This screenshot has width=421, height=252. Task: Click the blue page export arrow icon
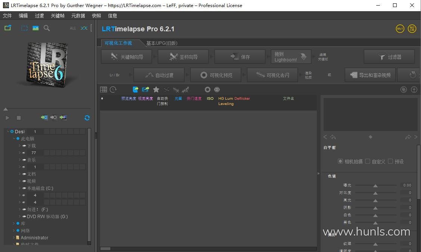[135, 89]
